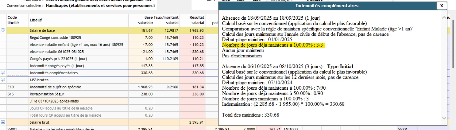Select Indemnité de sujétion spéciale row

[x=55, y=87]
